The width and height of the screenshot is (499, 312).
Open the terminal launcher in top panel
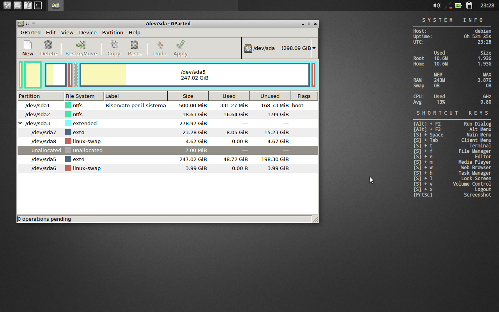click(38, 5)
